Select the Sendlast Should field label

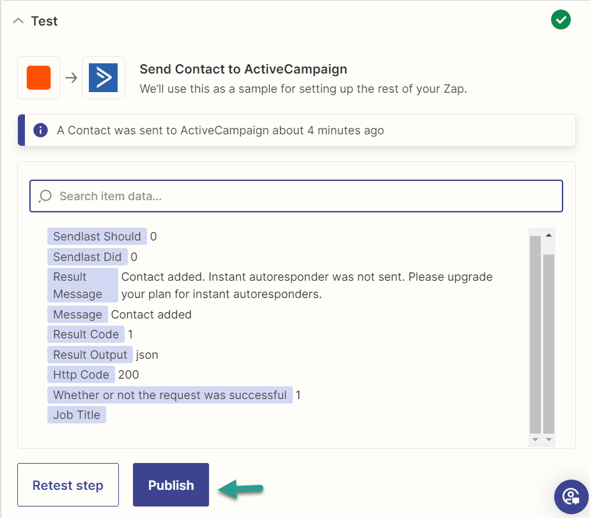pyautogui.click(x=97, y=237)
